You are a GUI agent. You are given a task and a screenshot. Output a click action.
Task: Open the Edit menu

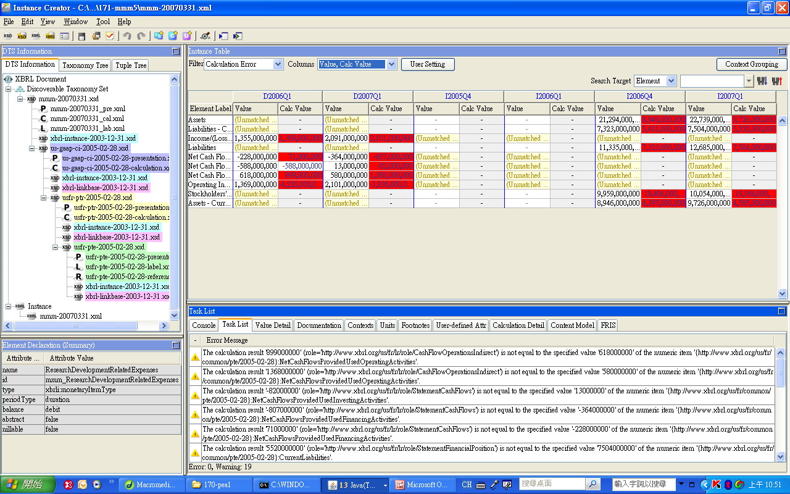(x=27, y=22)
